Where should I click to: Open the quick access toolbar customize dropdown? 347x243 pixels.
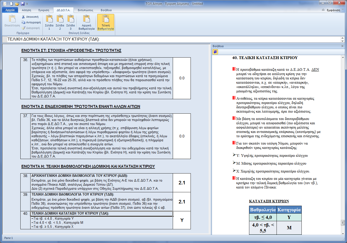click(27, 4)
